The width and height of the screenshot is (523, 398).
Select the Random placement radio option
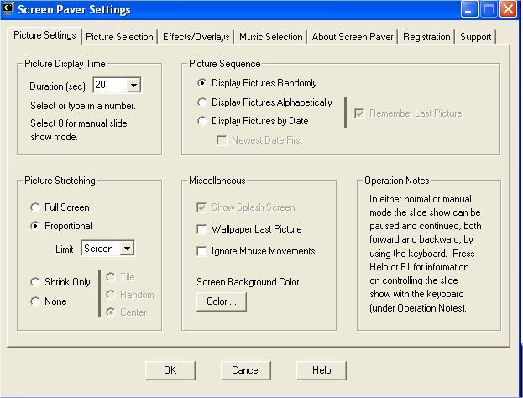[x=130, y=295]
